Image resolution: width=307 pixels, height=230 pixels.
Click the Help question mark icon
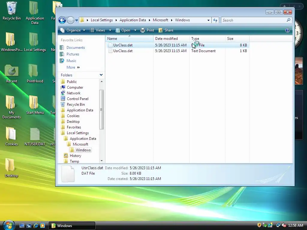click(288, 30)
